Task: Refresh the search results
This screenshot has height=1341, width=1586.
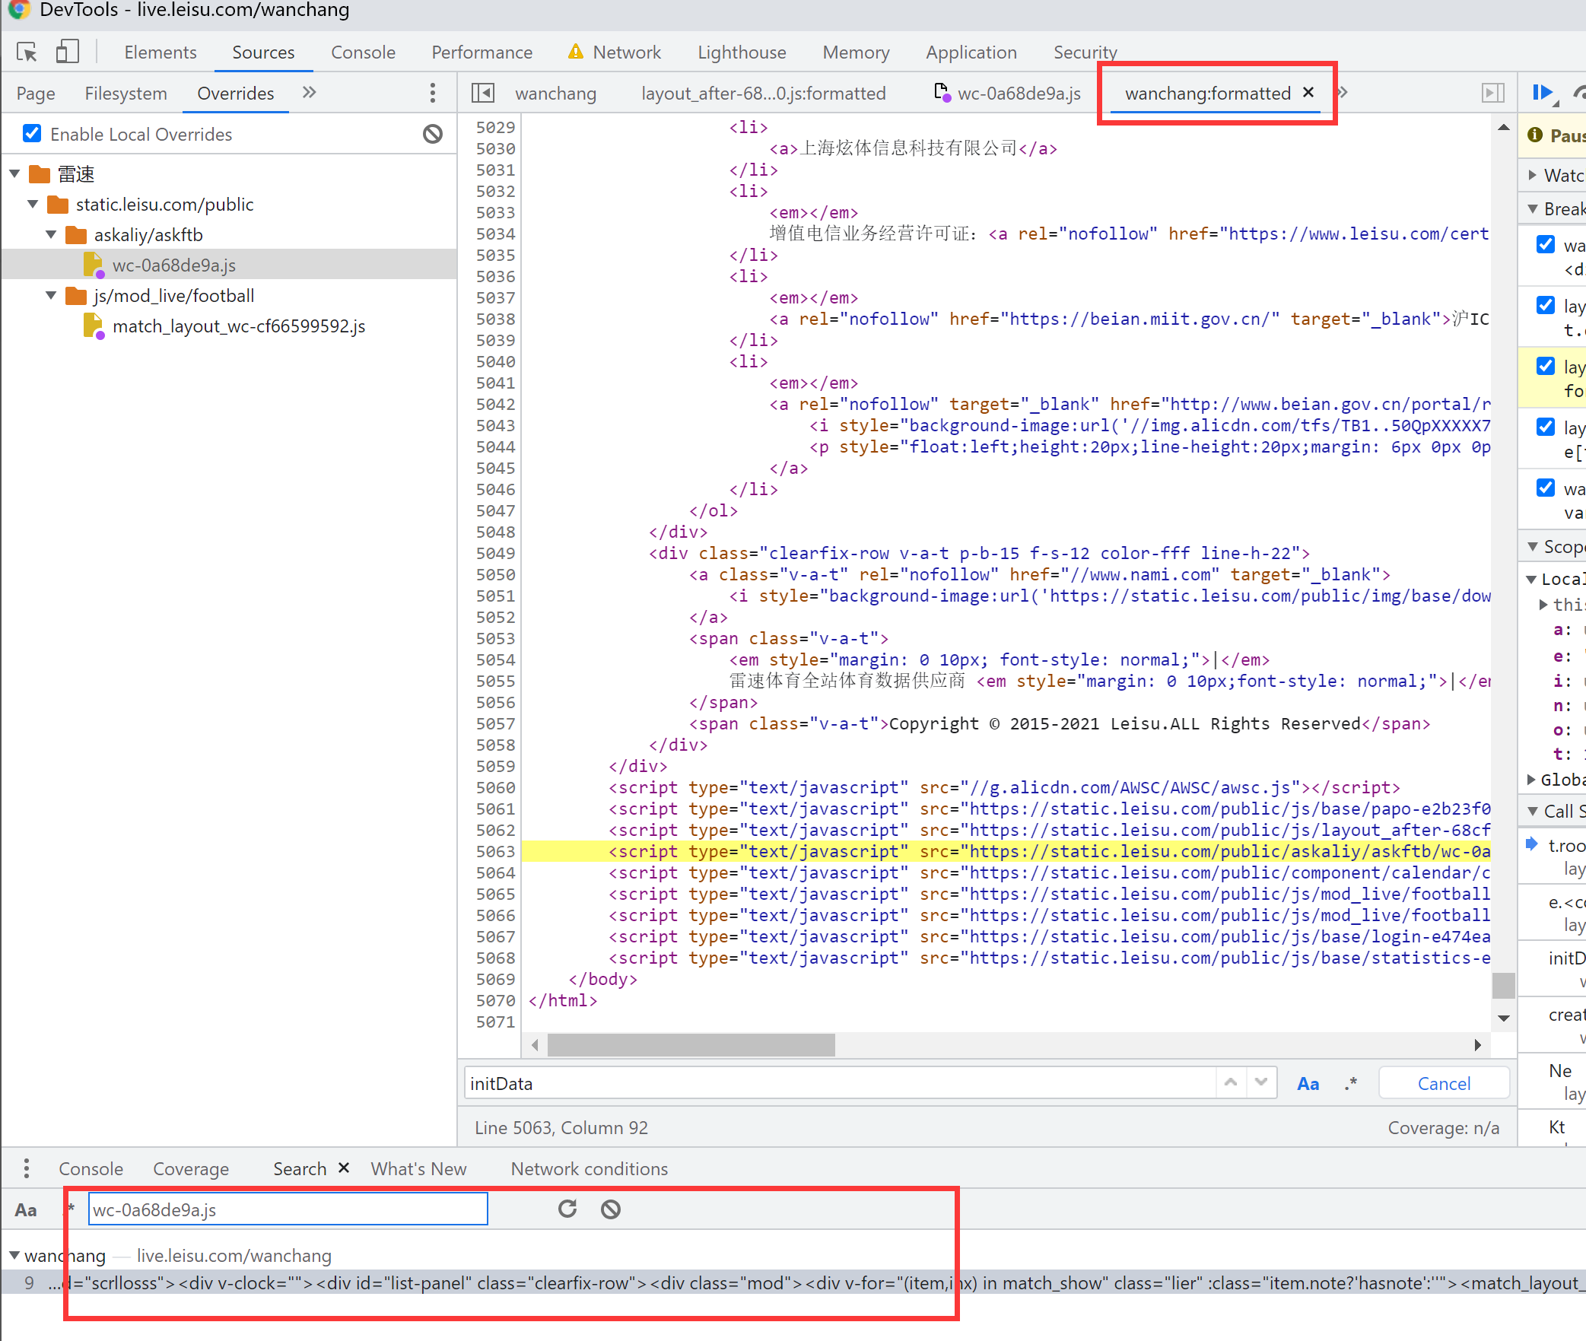Action: [x=567, y=1209]
